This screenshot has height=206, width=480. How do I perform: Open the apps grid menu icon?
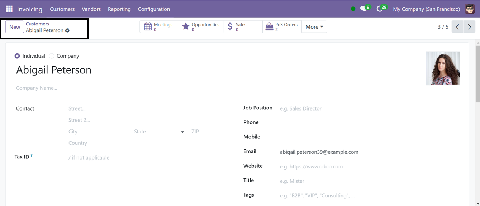[9, 9]
